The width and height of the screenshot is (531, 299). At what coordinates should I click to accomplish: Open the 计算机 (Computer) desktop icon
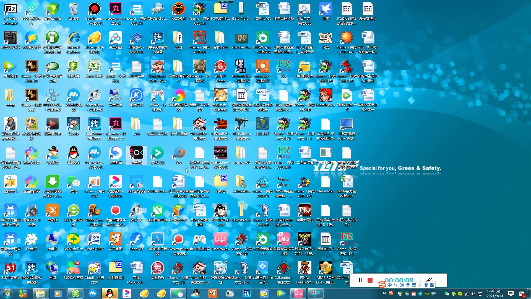click(x=52, y=242)
